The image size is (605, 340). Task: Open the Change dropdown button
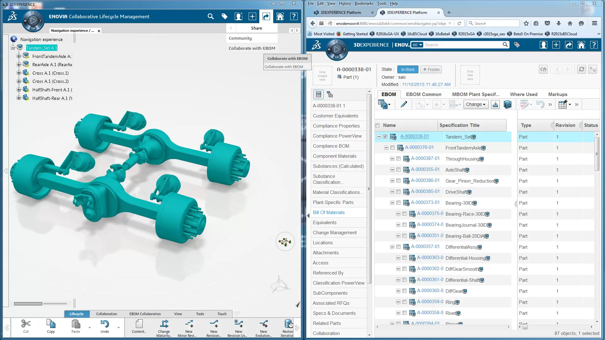(475, 105)
